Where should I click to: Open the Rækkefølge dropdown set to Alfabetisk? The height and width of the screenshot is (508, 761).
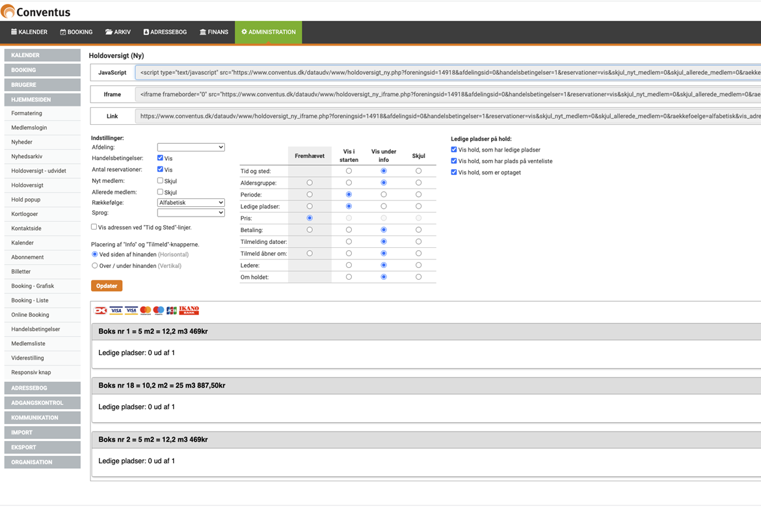coord(191,203)
